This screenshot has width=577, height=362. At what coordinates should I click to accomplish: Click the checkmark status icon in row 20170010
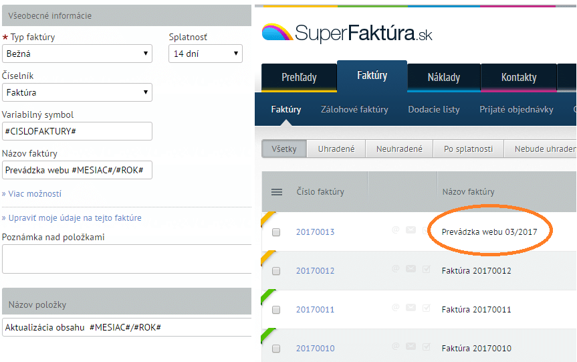click(x=426, y=347)
